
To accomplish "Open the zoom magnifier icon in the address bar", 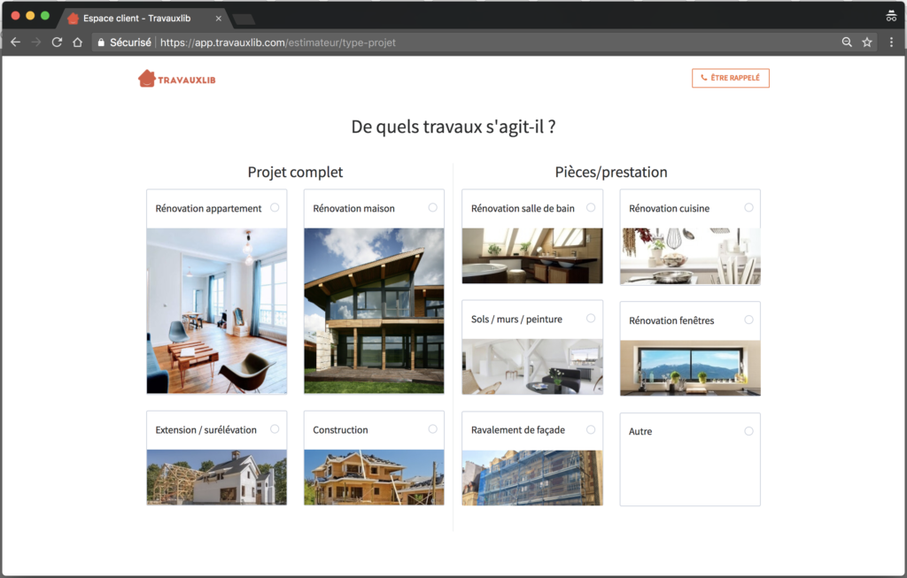I will (x=847, y=42).
